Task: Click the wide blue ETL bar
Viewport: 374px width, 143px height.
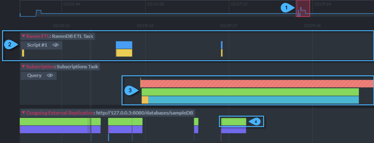Action: click(x=124, y=45)
